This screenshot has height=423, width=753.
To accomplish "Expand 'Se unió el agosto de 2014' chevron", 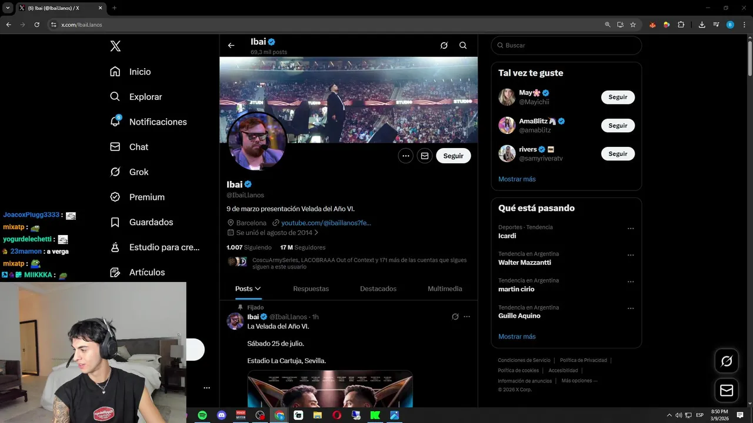I will click(316, 233).
